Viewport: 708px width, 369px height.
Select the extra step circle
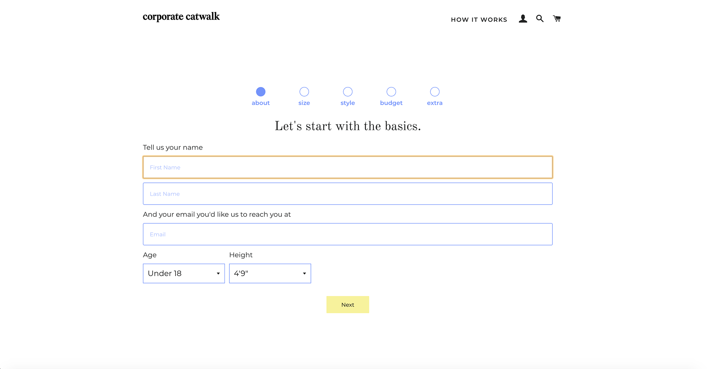point(435,91)
